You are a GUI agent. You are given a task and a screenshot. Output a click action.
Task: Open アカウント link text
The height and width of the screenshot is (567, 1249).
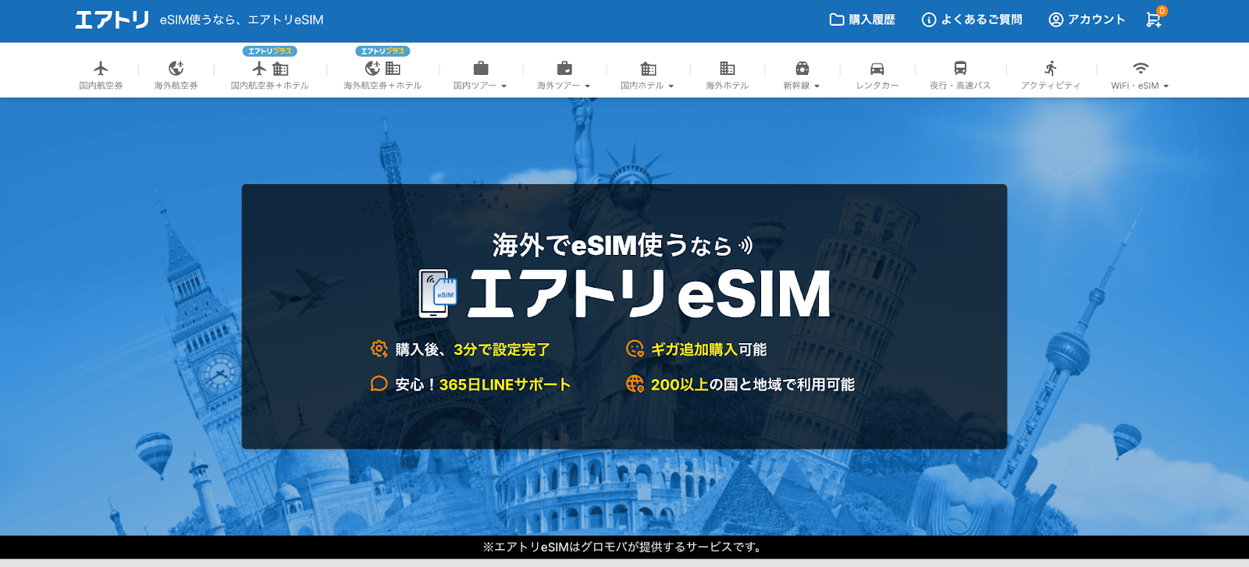pos(1096,19)
